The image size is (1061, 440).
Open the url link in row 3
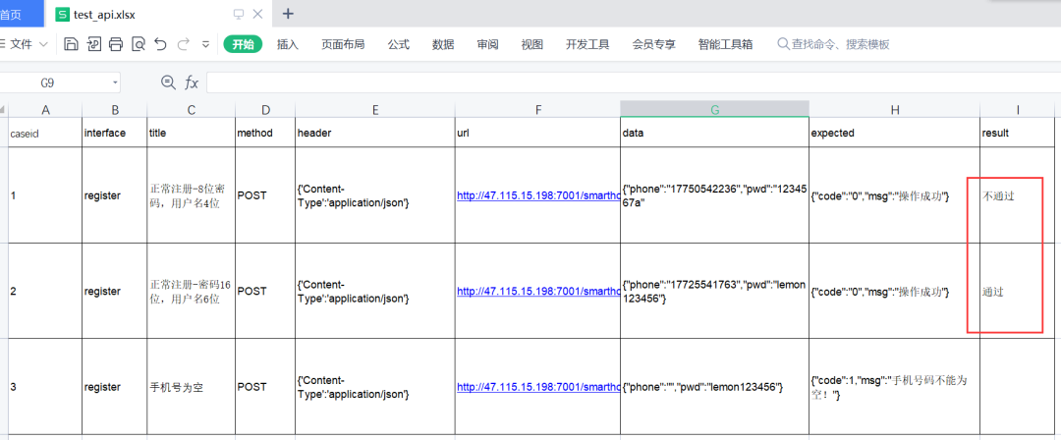click(x=538, y=387)
